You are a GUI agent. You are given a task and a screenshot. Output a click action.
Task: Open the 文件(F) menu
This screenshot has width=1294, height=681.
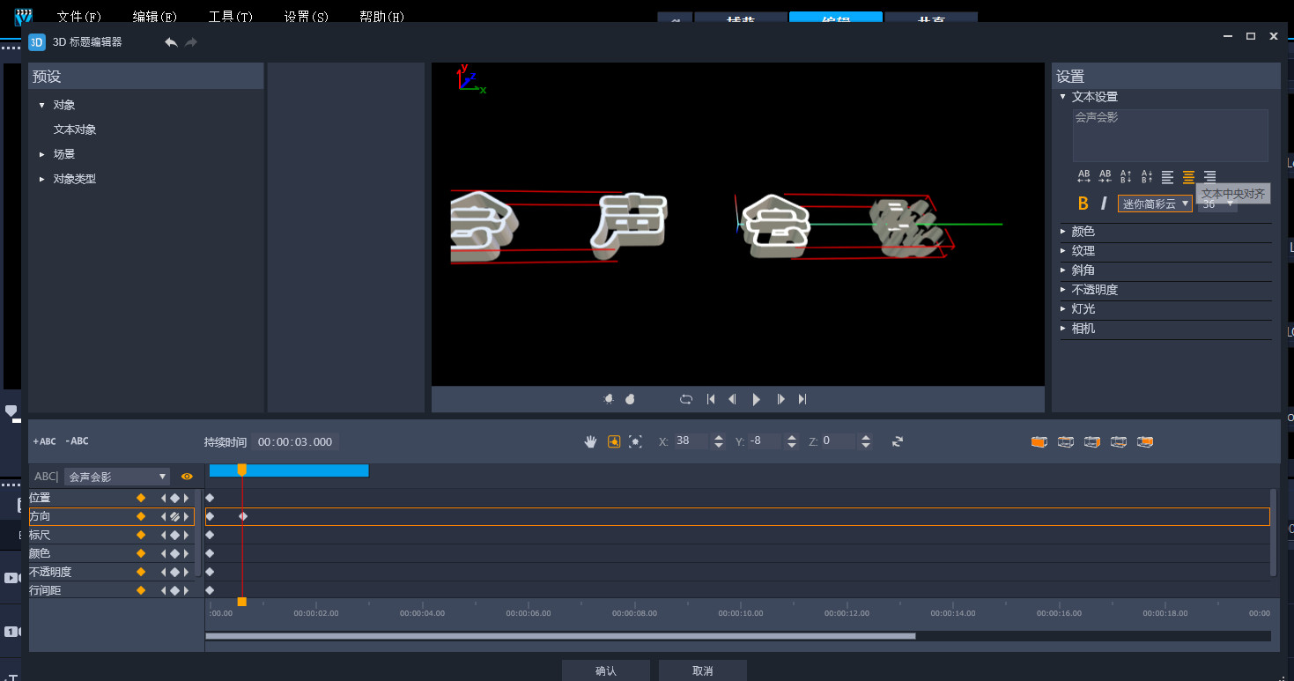pyautogui.click(x=79, y=17)
